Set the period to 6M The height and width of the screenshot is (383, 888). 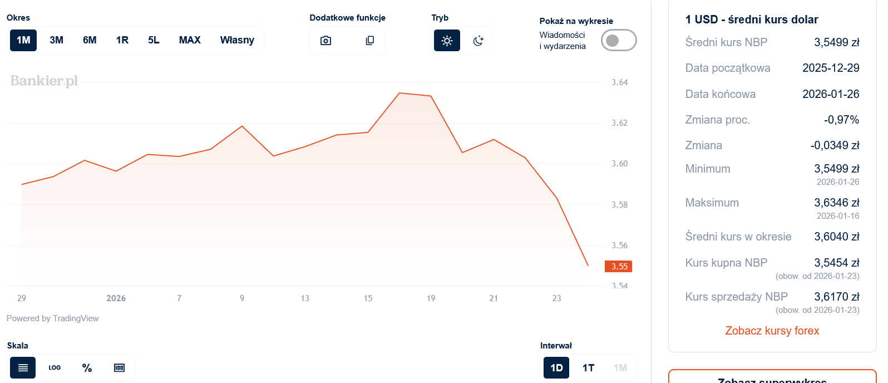pos(90,40)
